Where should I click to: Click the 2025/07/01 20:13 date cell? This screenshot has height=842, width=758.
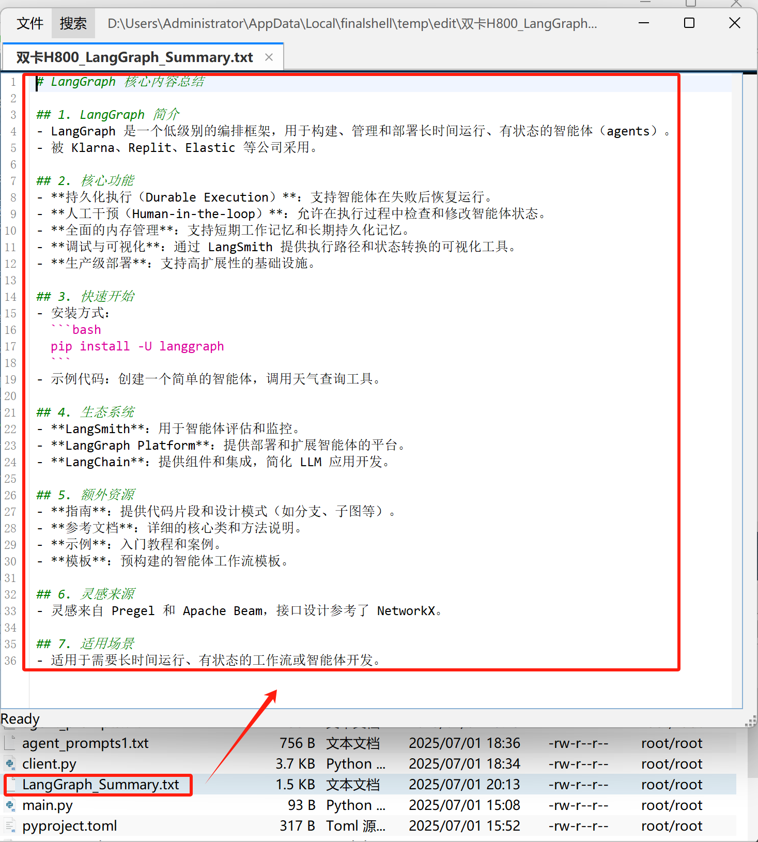pos(465,784)
